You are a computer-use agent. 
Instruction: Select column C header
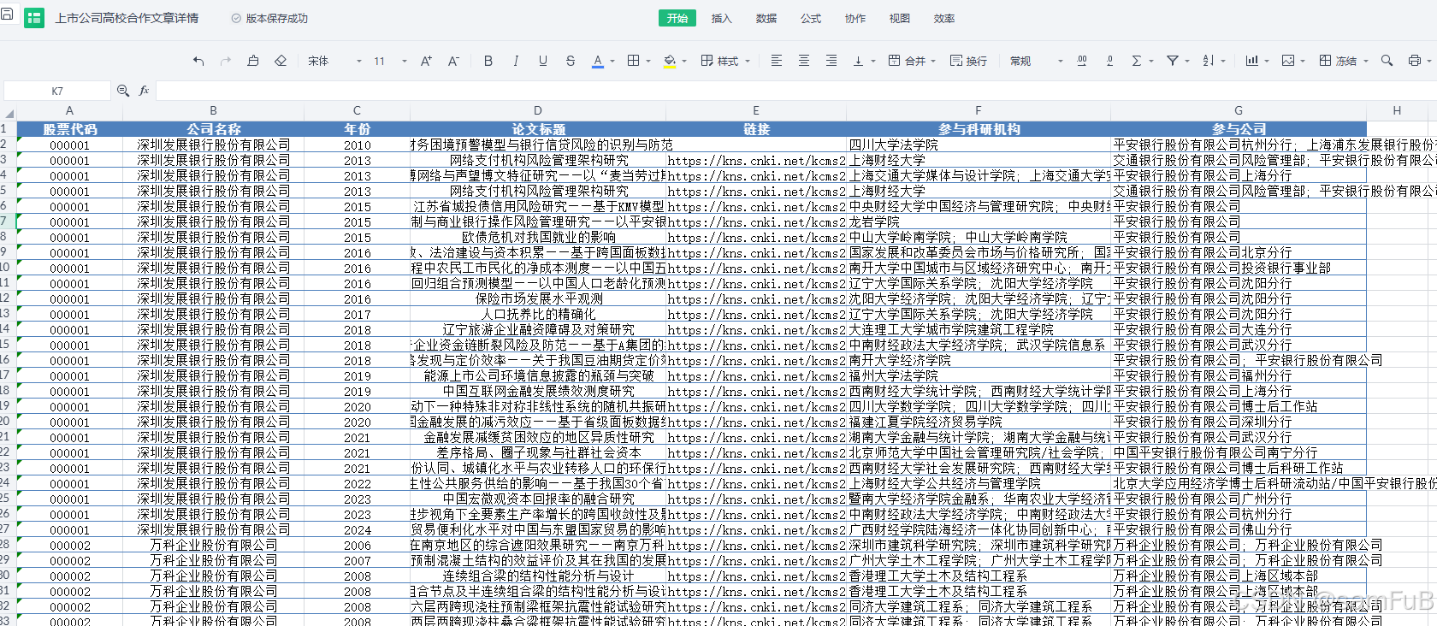[x=357, y=111]
